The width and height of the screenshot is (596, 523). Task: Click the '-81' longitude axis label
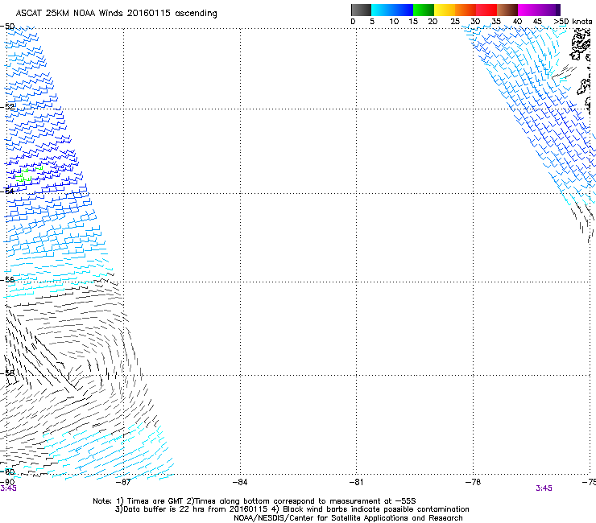[x=356, y=482]
